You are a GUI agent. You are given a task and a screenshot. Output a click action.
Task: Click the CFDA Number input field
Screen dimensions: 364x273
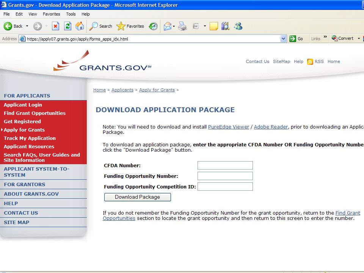pos(225,166)
